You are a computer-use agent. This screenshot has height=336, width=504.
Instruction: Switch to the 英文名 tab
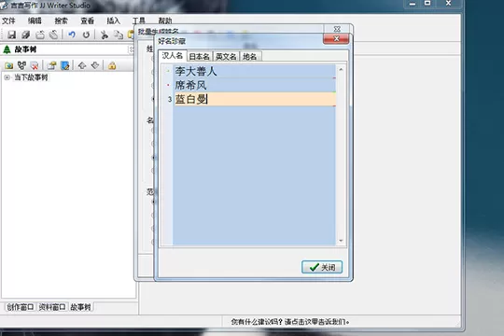(x=226, y=57)
